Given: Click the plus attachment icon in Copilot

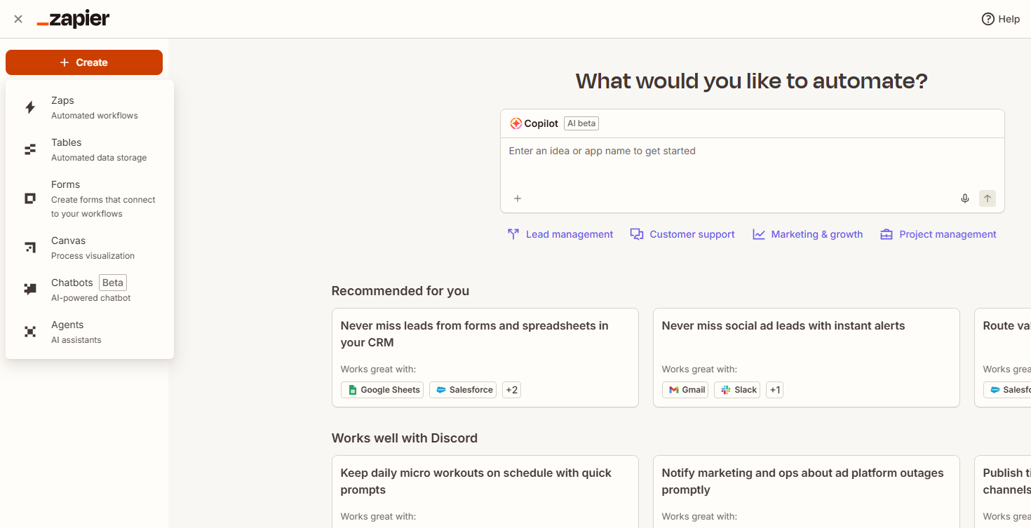Looking at the screenshot, I should click(x=518, y=198).
